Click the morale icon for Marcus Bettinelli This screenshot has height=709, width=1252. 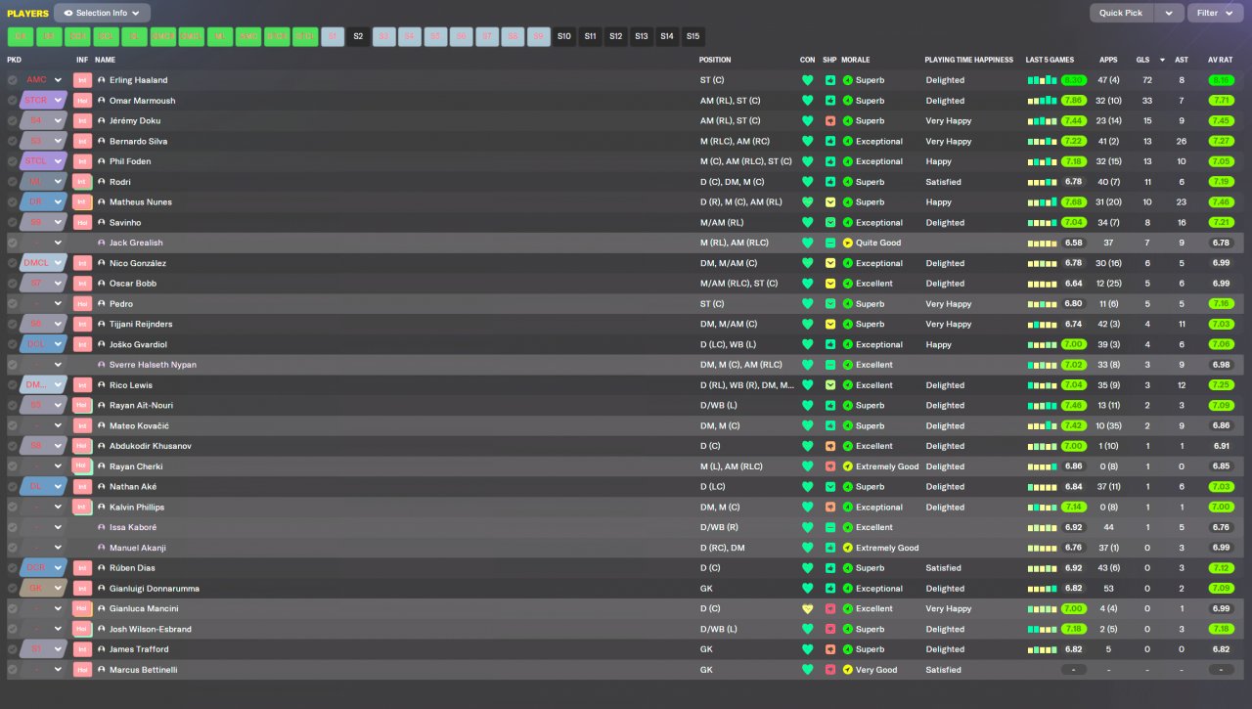click(x=848, y=670)
